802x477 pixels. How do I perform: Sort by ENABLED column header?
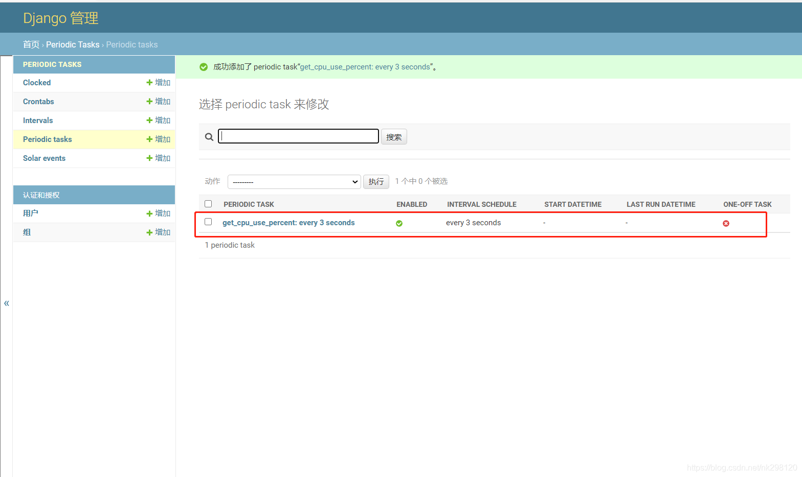pos(412,204)
